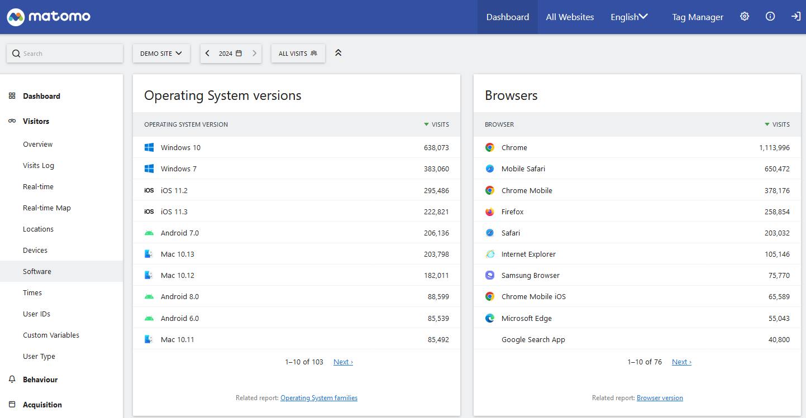Click the Internet Explorer icon

pos(490,254)
